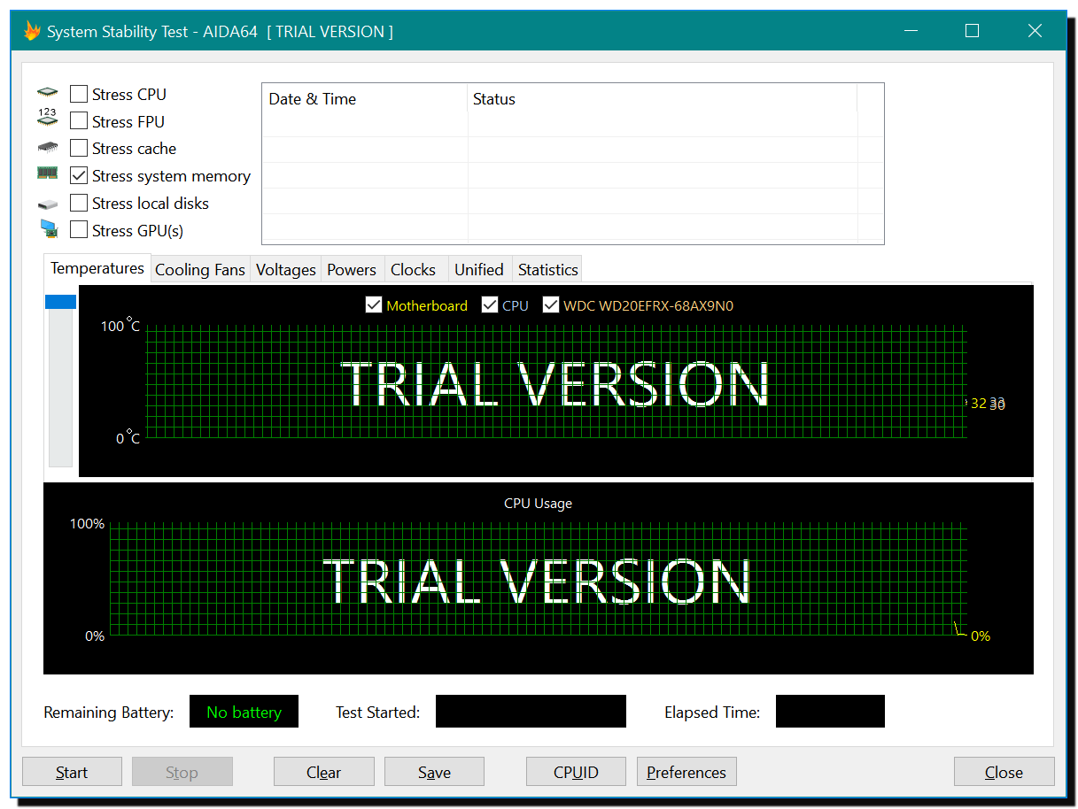The width and height of the screenshot is (1078, 809).
Task: Click the CPU chip icon beside Stress CPU
Action: pos(48,92)
